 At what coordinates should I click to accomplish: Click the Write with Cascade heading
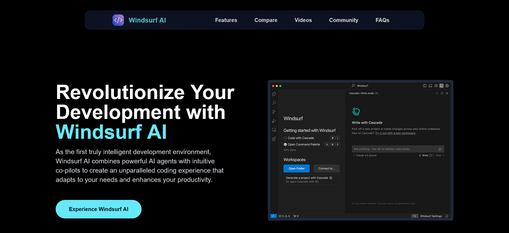tap(367, 123)
